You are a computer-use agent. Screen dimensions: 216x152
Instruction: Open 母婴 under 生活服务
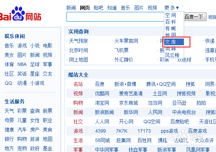click(x=9, y=120)
